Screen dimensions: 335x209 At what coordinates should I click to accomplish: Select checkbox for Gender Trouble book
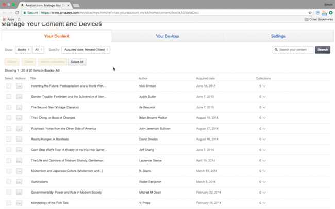click(9, 96)
